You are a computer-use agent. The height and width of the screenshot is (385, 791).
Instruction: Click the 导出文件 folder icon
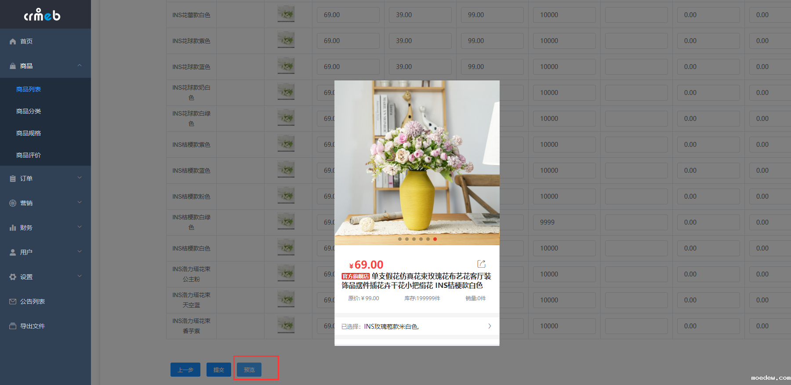click(x=13, y=326)
